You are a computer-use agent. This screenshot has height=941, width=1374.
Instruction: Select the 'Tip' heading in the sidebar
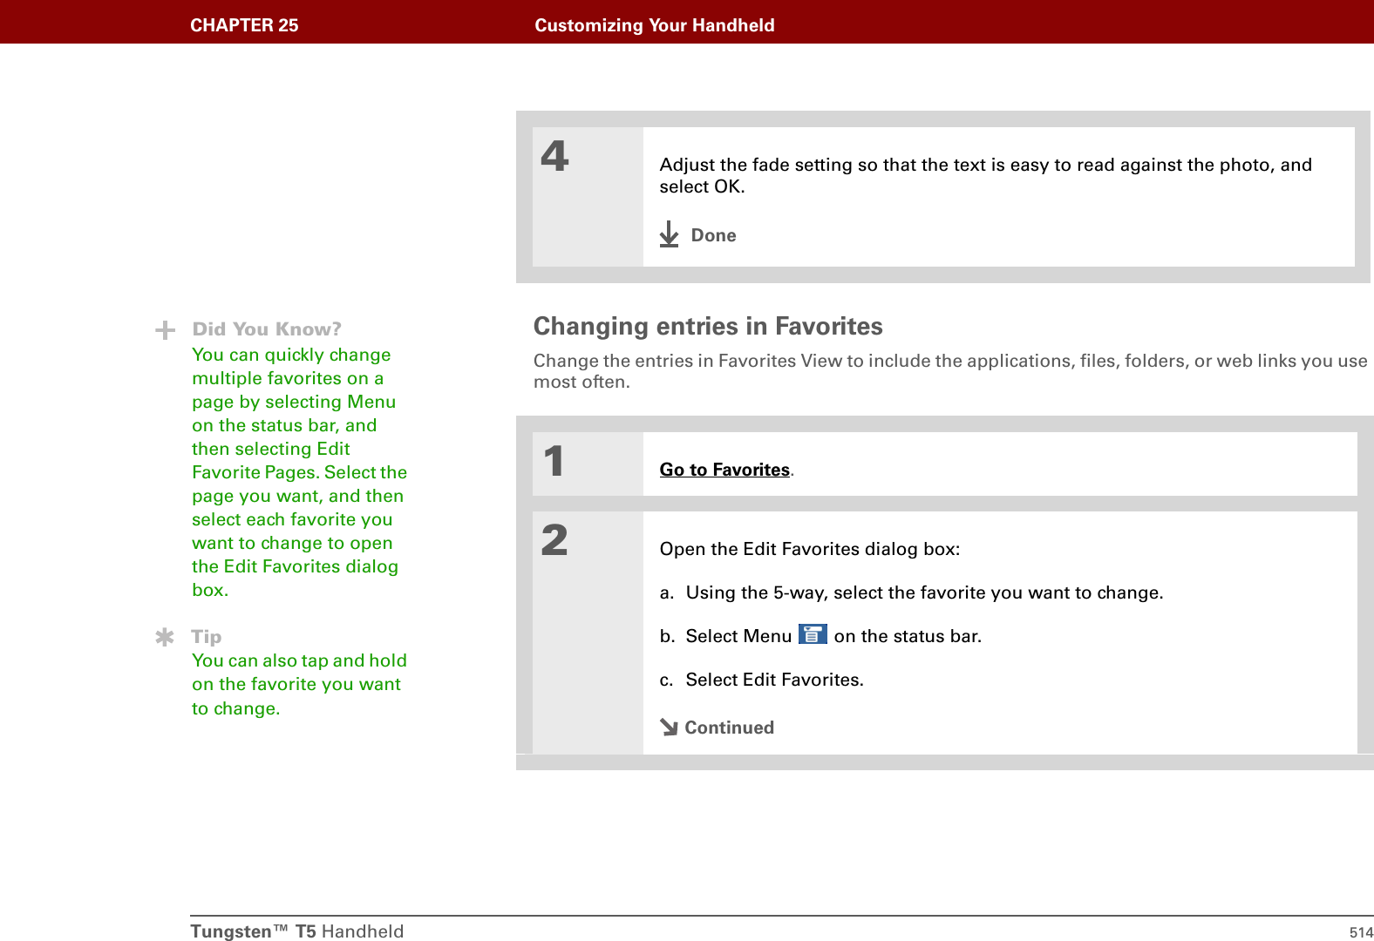click(207, 637)
